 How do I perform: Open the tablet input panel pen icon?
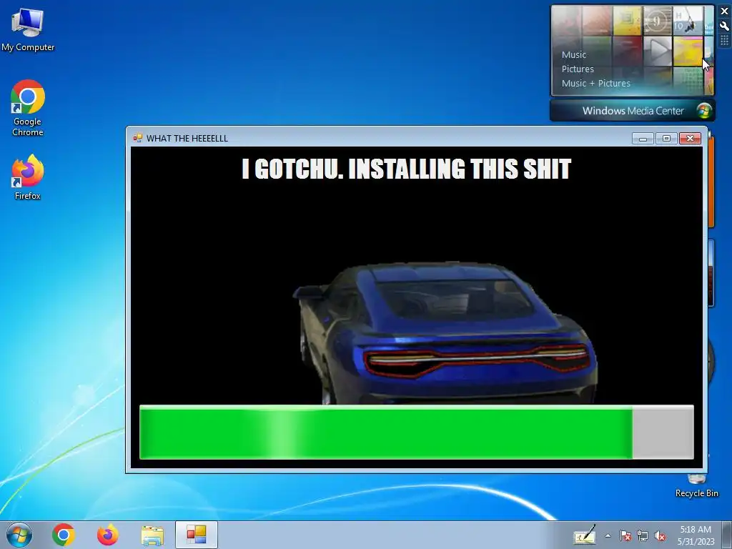585,535
